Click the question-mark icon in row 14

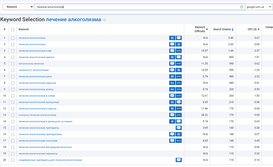point(172,122)
